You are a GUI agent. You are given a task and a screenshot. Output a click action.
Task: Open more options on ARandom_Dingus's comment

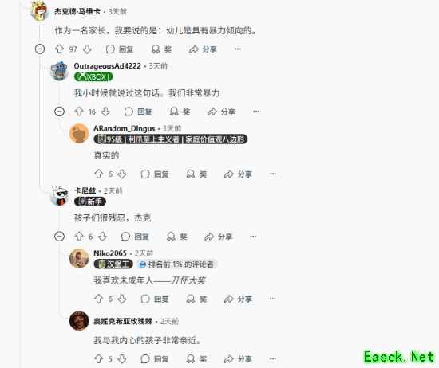tap(273, 174)
